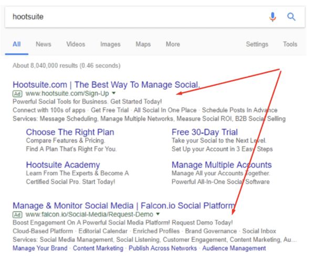Open the Manage Multiple Accounts sitelink
The height and width of the screenshot is (267, 315).
coord(222,165)
